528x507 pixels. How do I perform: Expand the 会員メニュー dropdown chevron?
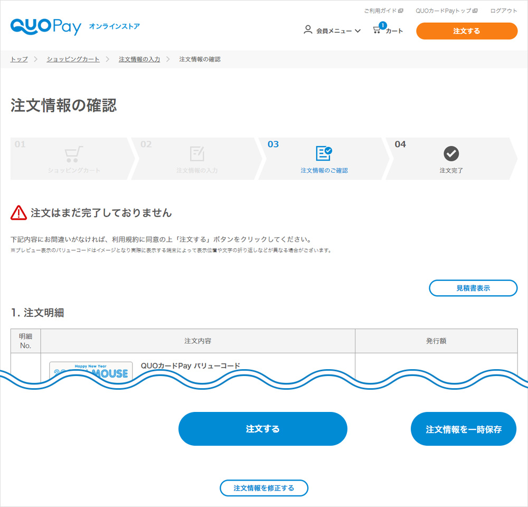(357, 31)
